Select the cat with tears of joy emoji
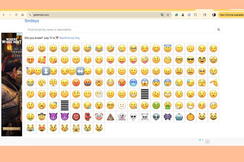 point(30,128)
